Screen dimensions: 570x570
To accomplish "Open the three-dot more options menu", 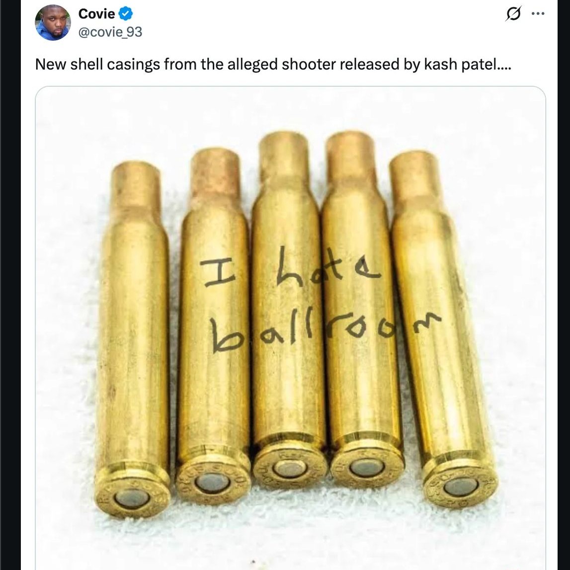I will pos(538,14).
